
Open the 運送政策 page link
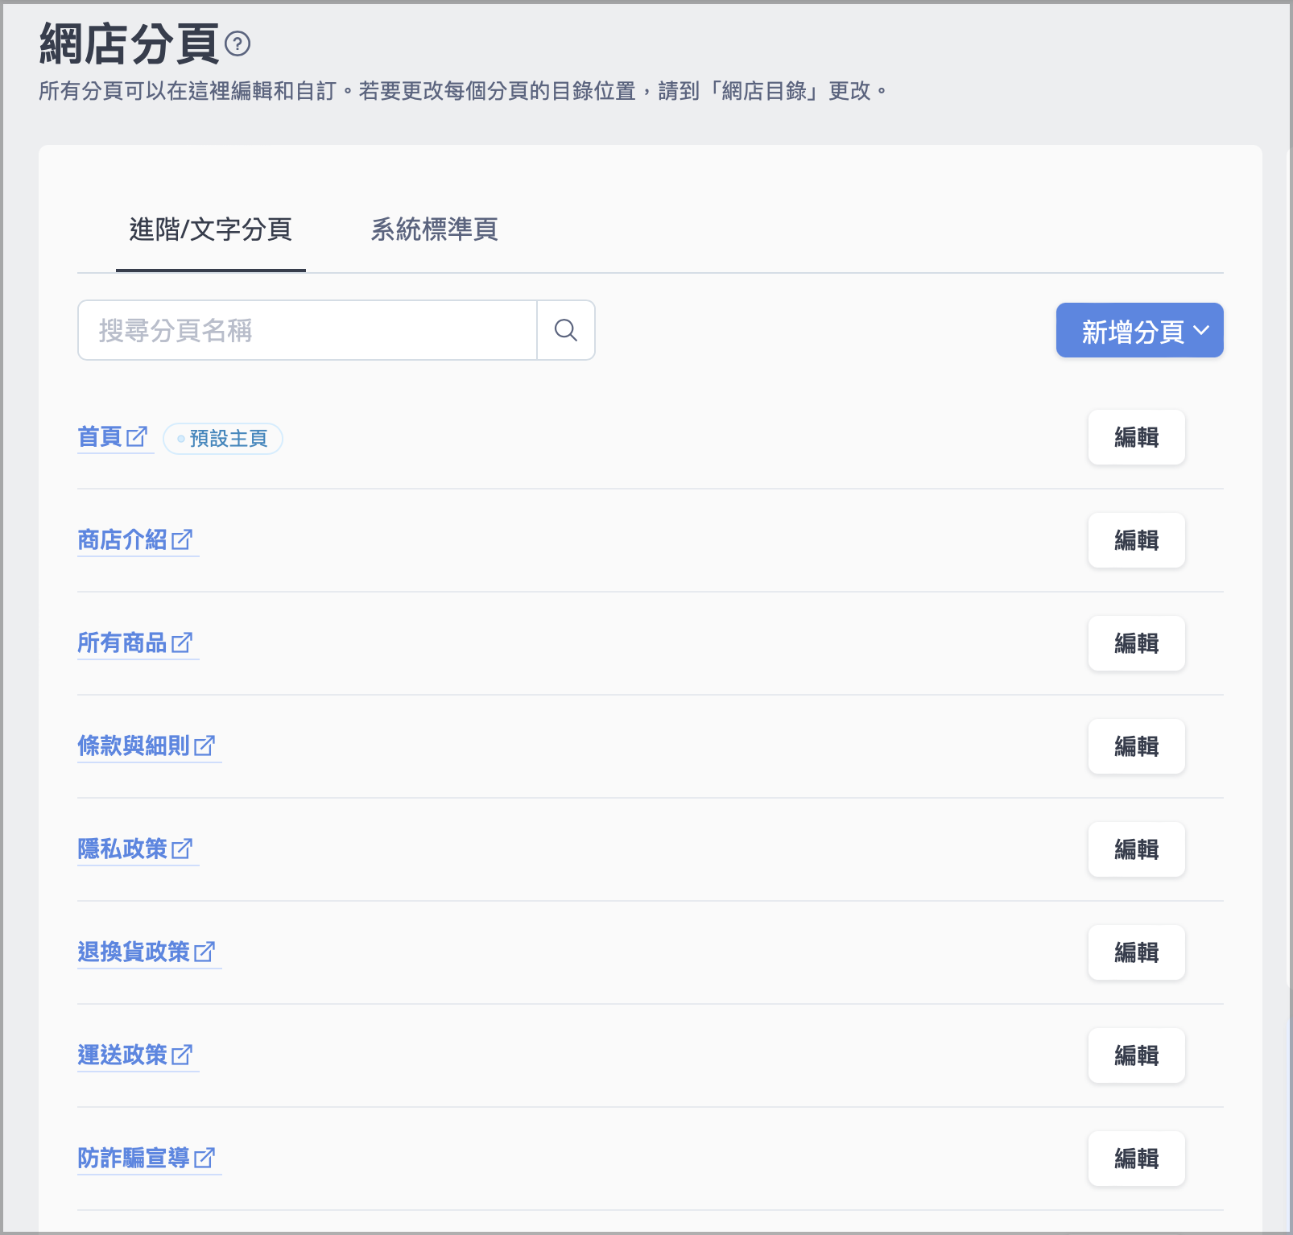[x=122, y=1055]
